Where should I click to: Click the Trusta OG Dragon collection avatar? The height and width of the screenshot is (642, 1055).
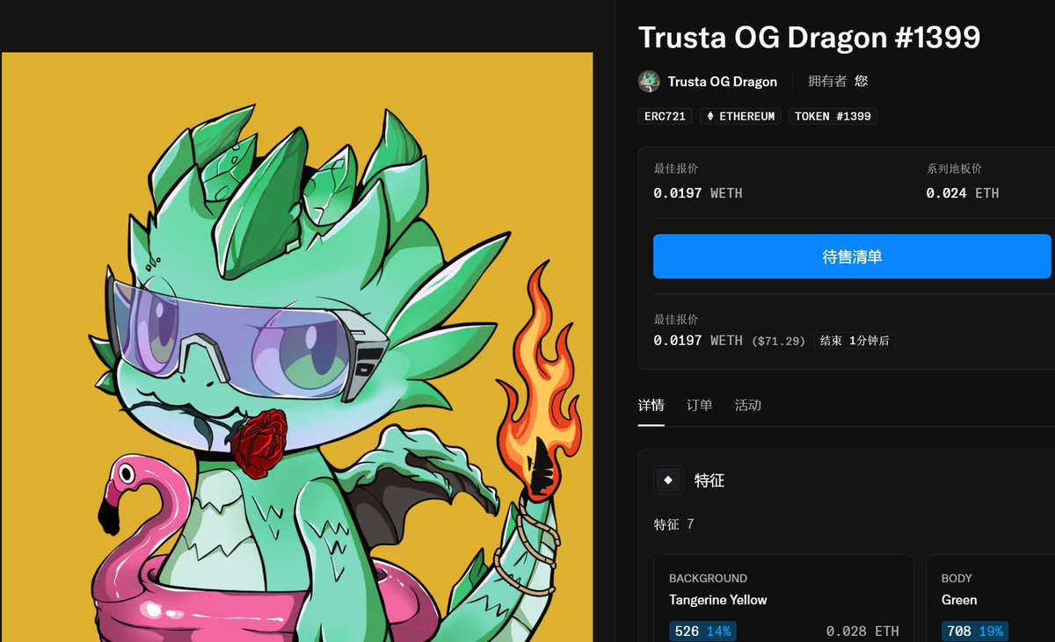649,82
